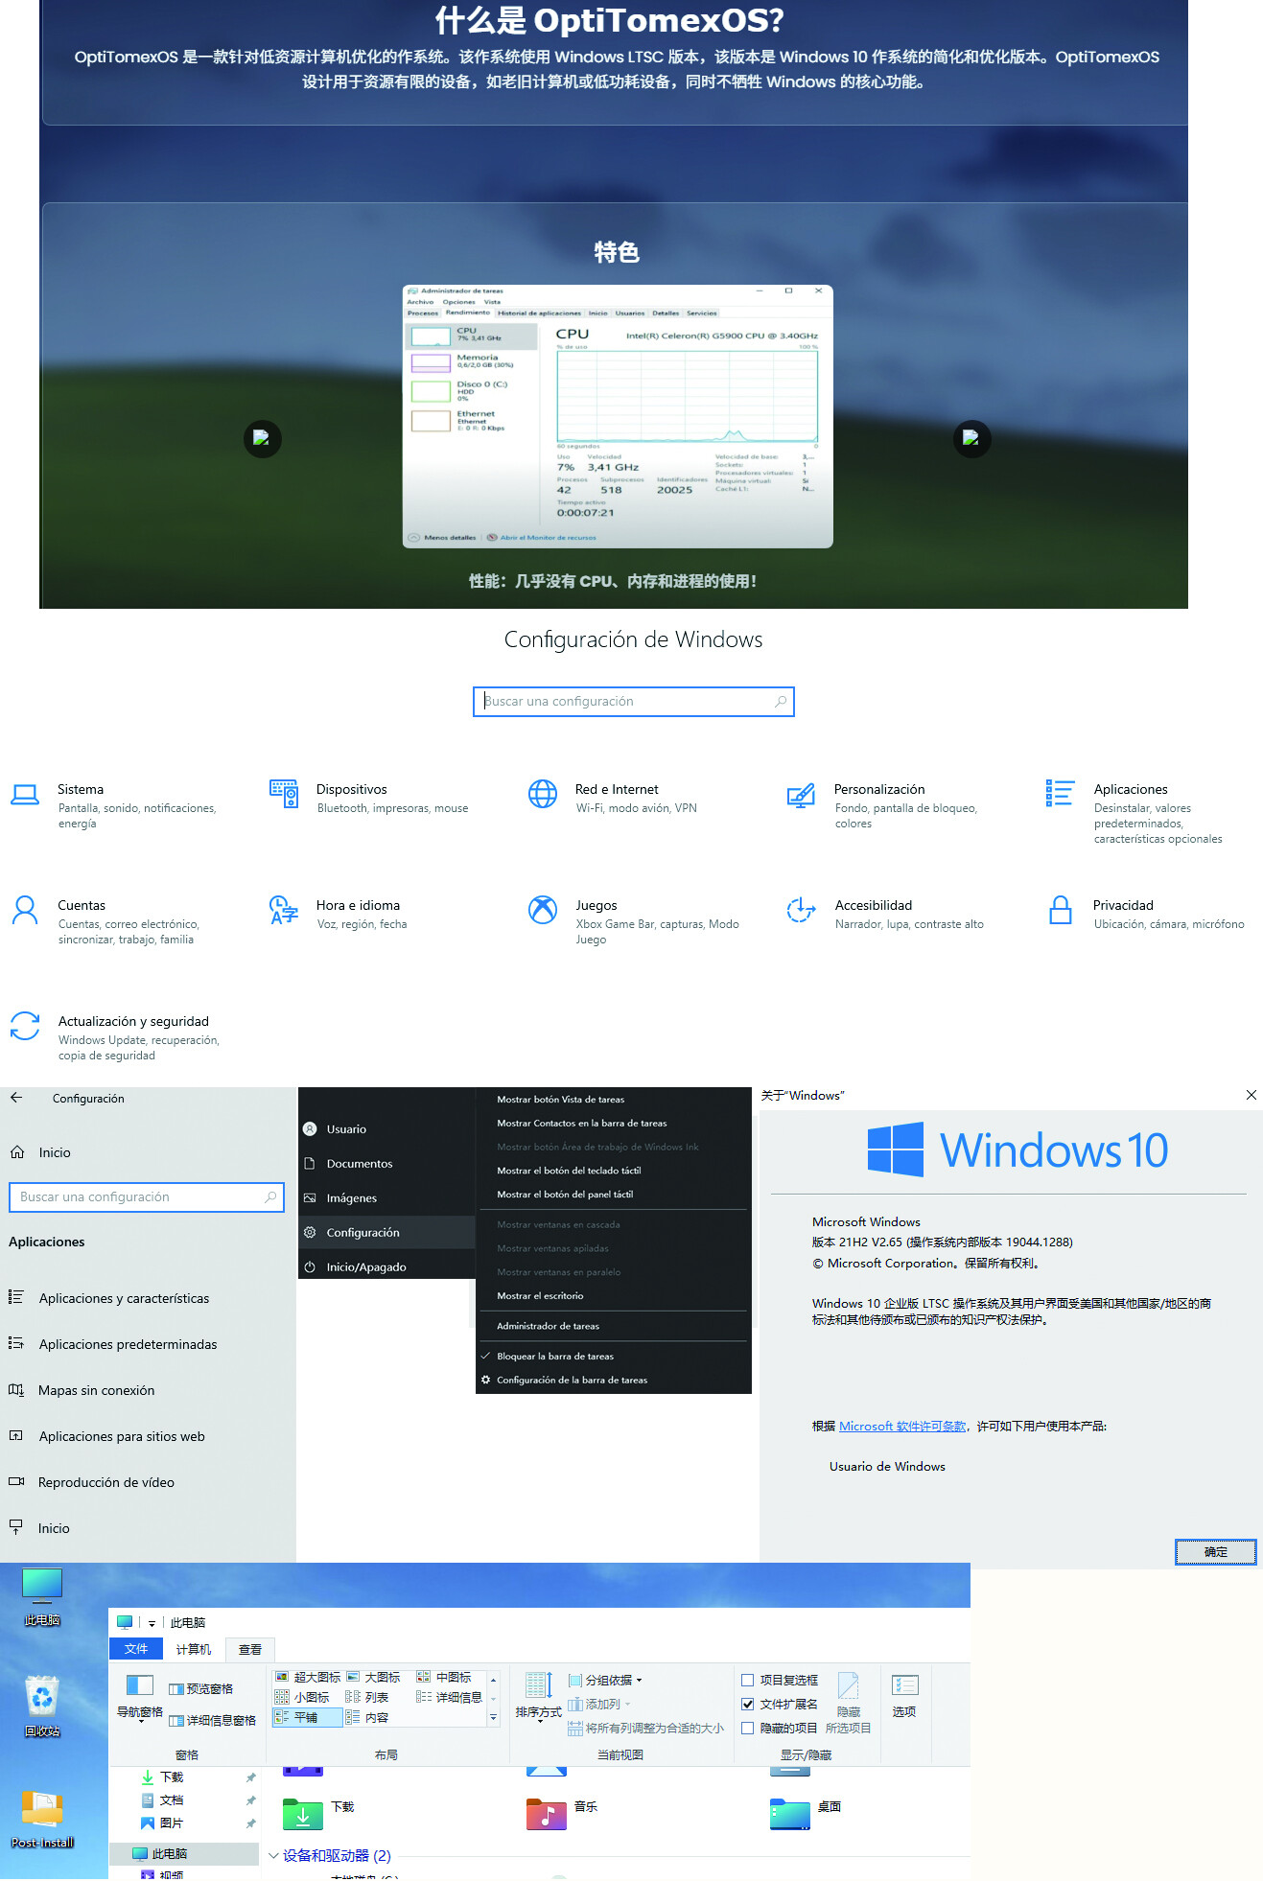
Task: Collapse the 设备和驱动器 section
Action: pyautogui.click(x=274, y=1855)
